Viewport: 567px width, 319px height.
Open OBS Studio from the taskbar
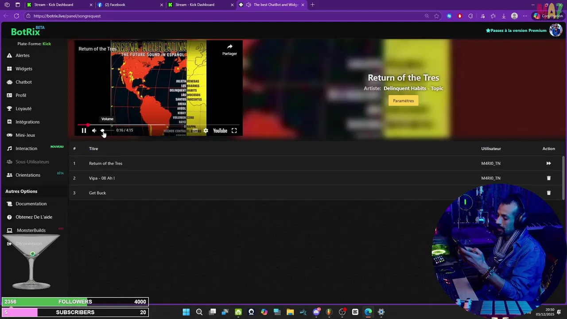click(x=342, y=312)
